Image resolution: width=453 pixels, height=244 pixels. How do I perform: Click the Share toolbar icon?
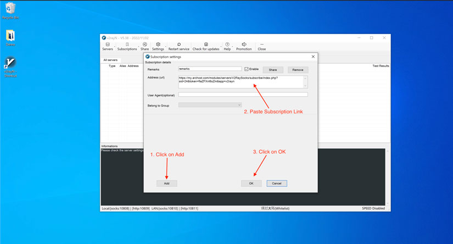[144, 46]
